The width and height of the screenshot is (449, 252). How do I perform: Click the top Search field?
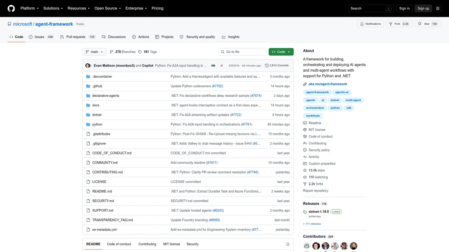371,8
